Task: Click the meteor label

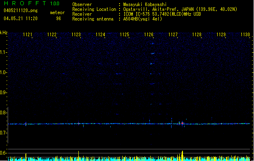Action: [57, 12]
